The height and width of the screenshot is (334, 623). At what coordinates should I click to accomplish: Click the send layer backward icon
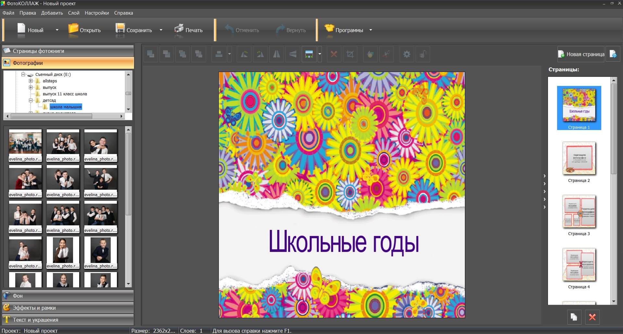(167, 54)
